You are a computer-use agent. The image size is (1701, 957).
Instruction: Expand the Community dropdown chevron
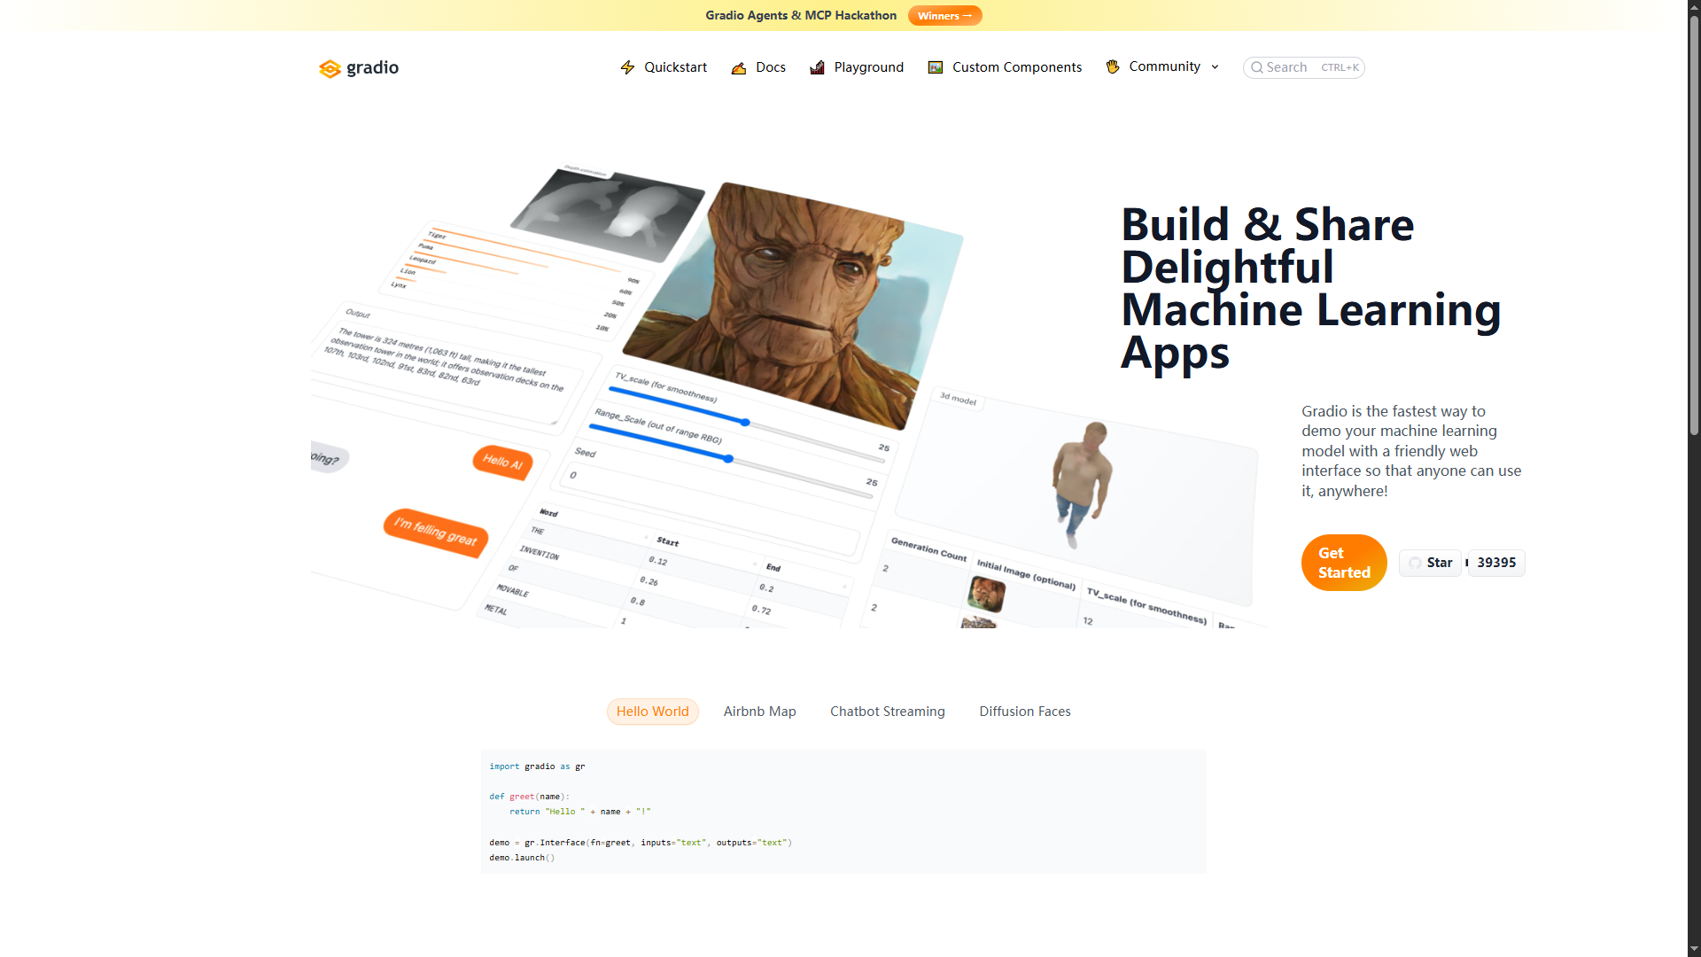tap(1216, 67)
